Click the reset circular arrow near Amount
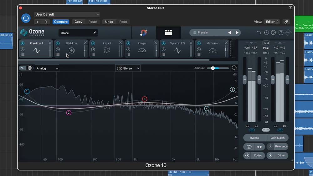 pyautogui.click(x=234, y=68)
